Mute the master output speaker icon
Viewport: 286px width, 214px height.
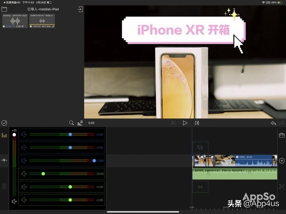(14, 201)
